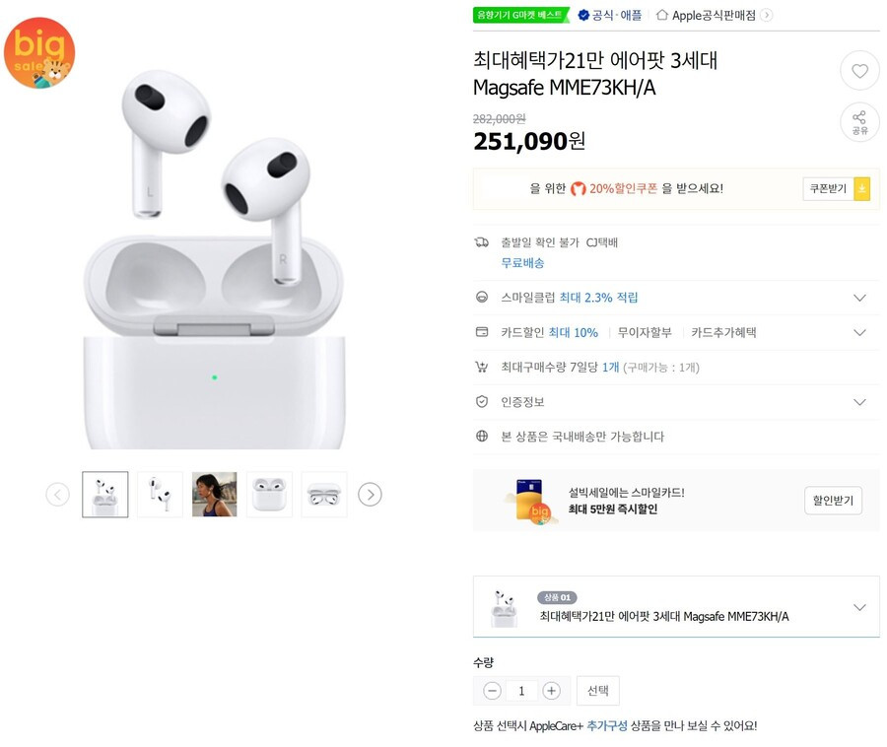
Task: Click the share icon button
Action: tap(859, 121)
